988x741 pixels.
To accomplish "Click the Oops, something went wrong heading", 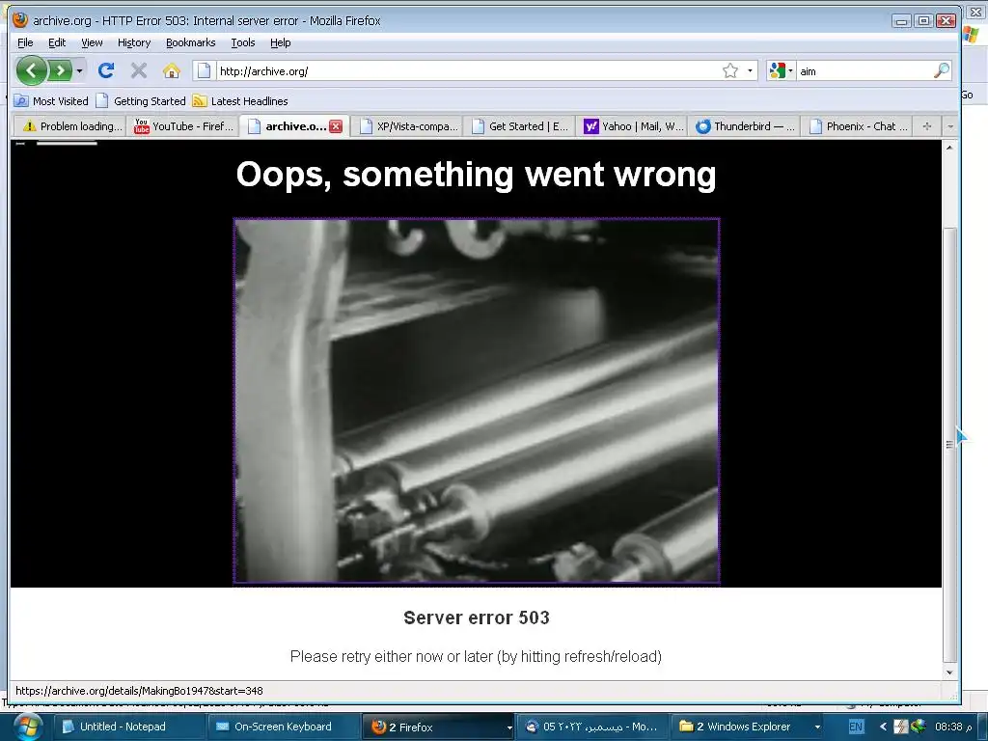I will (476, 175).
